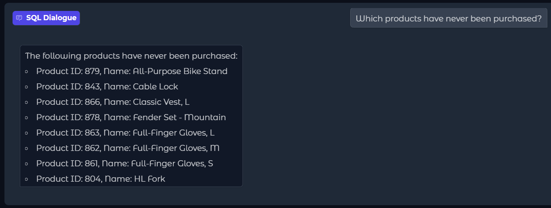Click the SQL Dialogue chat bubble icon
Image resolution: width=551 pixels, height=208 pixels.
(19, 18)
